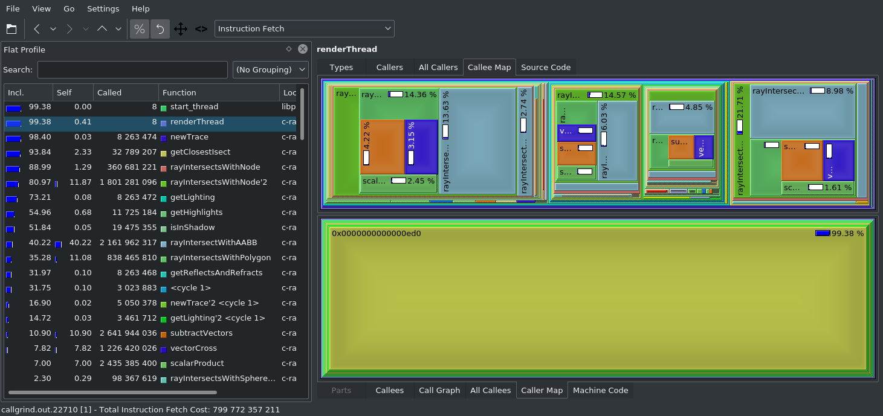Switch to the All Callers tab
Screen dimensions: 883x416
coord(438,67)
